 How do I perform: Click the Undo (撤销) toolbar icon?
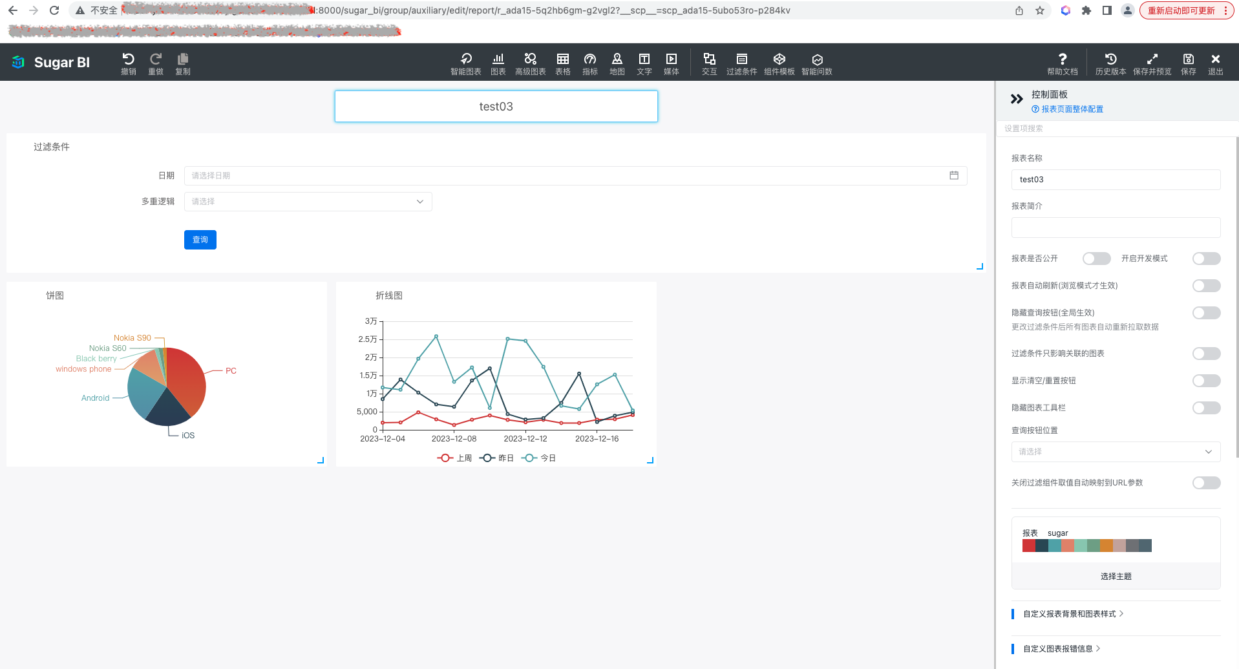(128, 63)
